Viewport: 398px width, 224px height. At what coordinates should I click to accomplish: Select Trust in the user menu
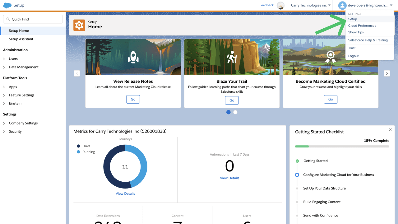(x=369, y=48)
